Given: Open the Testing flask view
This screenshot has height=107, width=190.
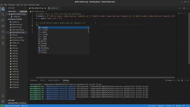Looking at the screenshot, I should tap(3, 43).
